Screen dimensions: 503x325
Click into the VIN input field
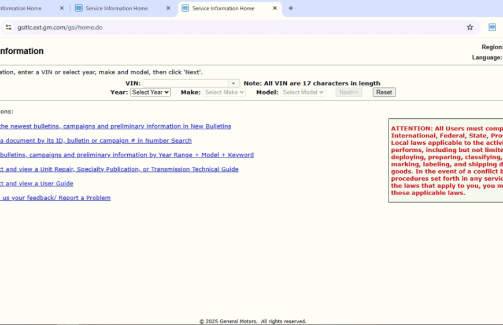(x=185, y=84)
